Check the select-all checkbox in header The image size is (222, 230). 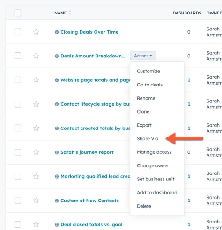(x=18, y=13)
